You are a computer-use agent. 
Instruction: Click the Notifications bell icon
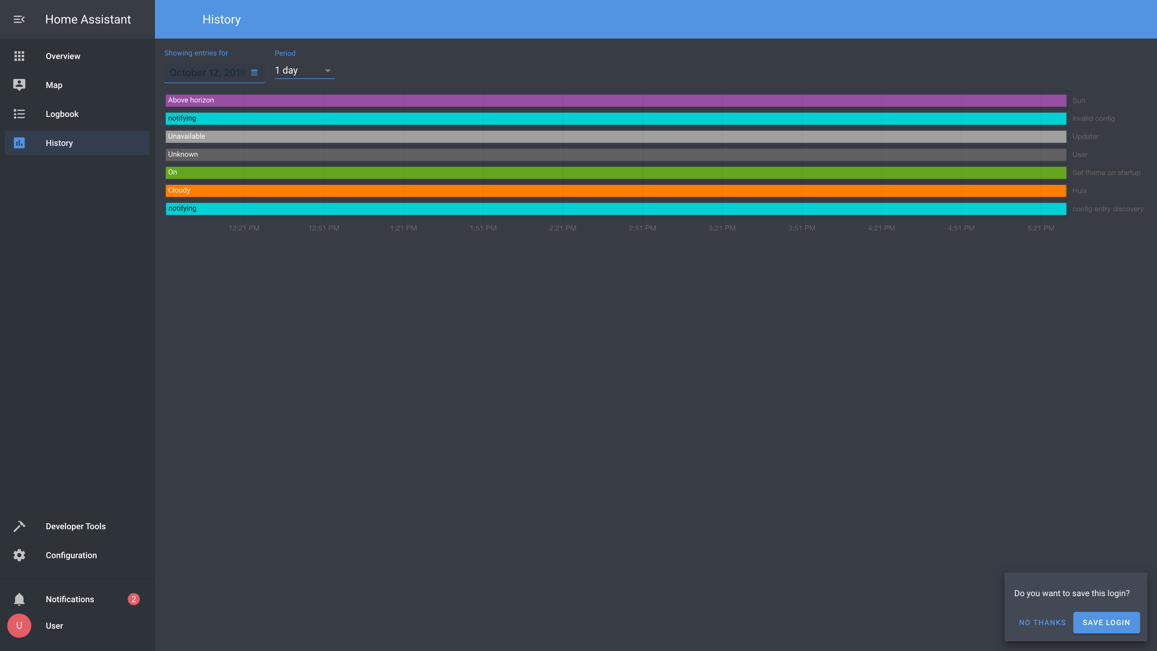pyautogui.click(x=19, y=599)
